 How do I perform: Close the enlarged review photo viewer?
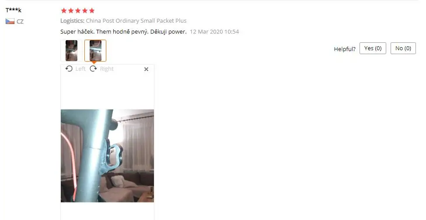tap(146, 69)
